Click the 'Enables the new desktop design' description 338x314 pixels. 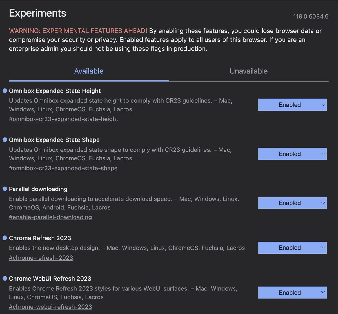pyautogui.click(x=127, y=248)
